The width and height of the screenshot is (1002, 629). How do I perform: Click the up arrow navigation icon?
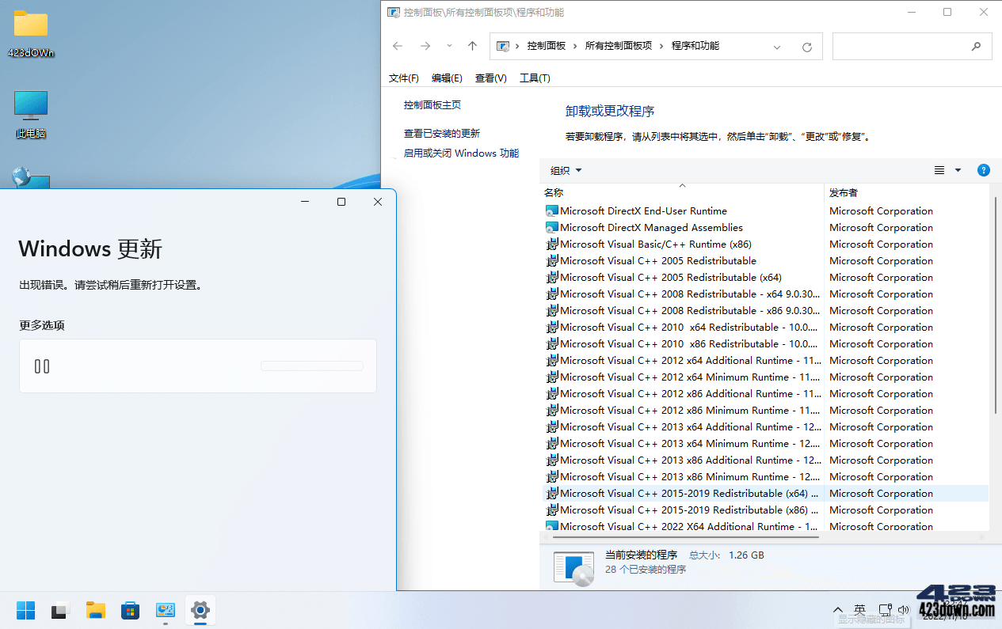click(x=471, y=46)
